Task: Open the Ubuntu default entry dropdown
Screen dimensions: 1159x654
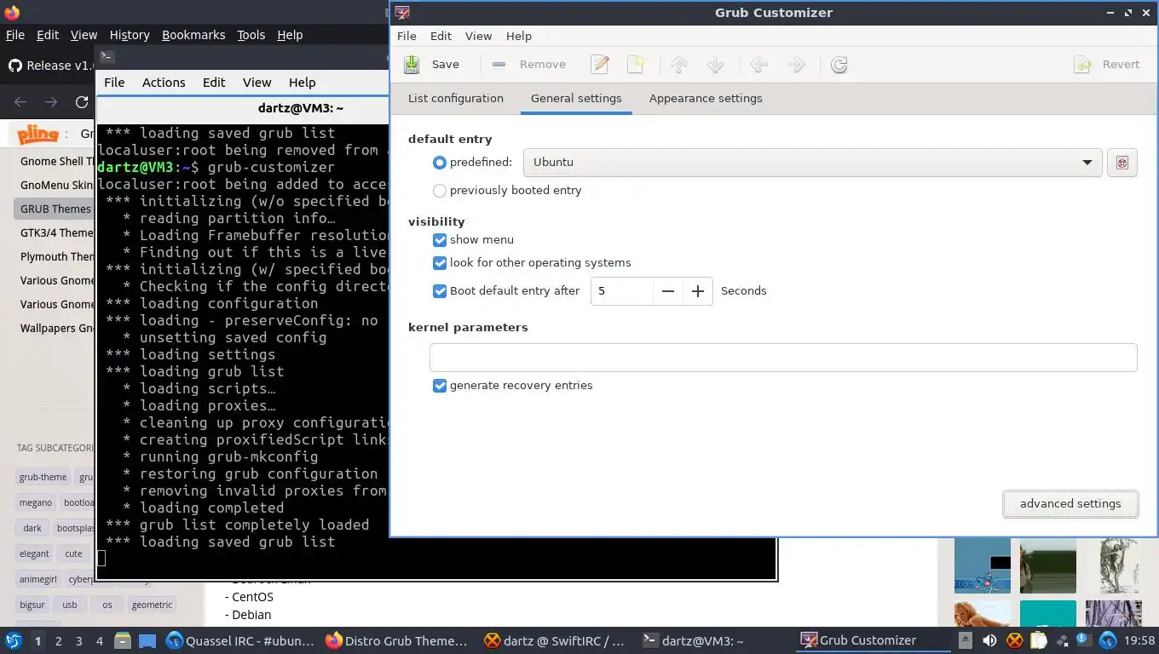Action: point(812,163)
